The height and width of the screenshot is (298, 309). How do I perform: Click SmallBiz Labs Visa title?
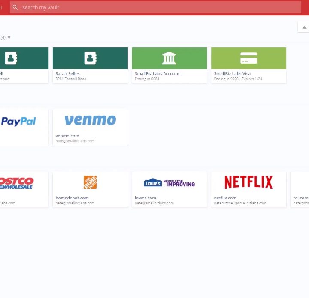(232, 73)
